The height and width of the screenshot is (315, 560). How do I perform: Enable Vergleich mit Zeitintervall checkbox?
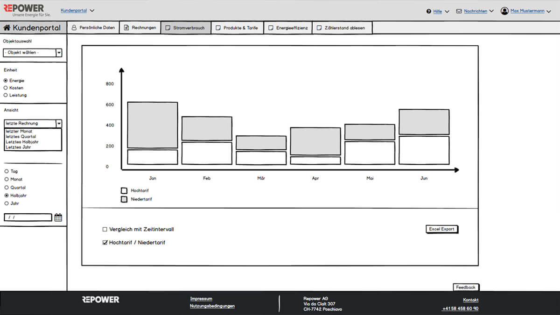[x=105, y=230]
